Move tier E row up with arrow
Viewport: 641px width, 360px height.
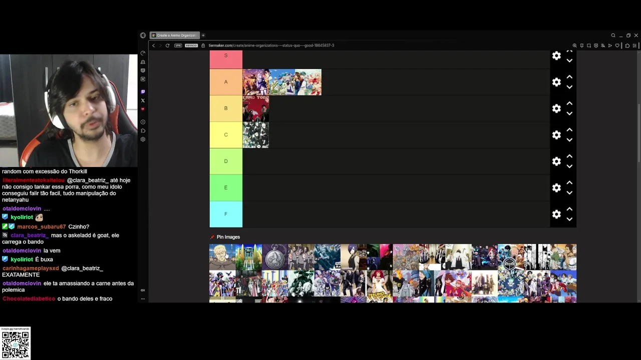pos(569,182)
